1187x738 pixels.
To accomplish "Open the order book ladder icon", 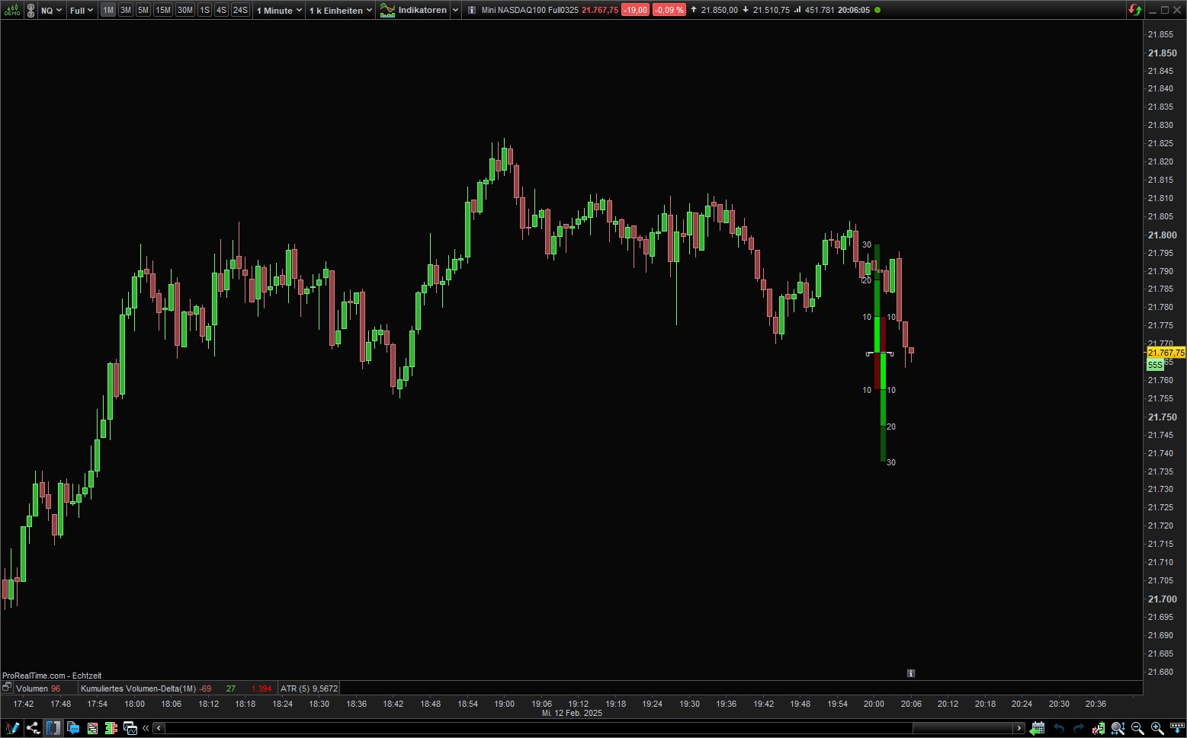I will coord(111,728).
